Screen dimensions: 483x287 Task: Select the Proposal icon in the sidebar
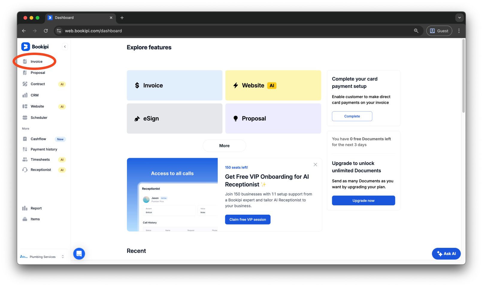[25, 72]
